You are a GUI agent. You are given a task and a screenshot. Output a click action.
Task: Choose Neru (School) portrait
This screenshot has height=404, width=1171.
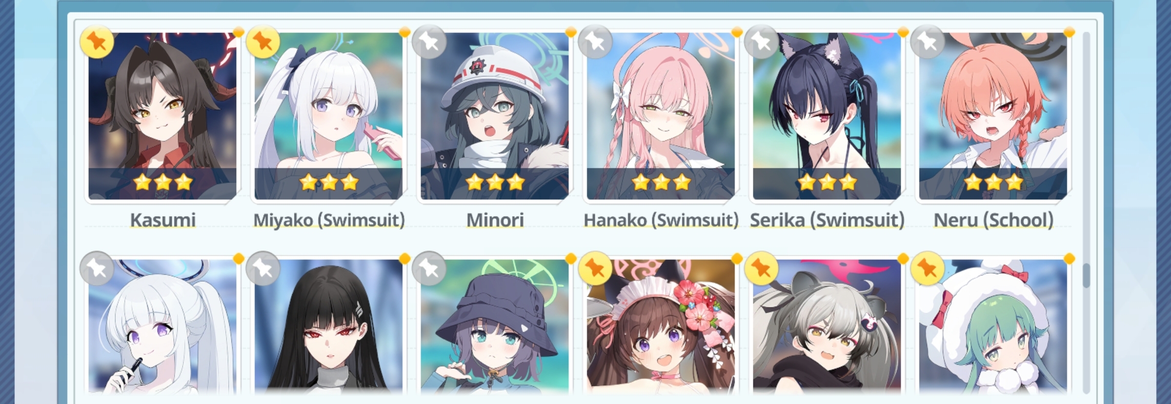click(x=993, y=116)
